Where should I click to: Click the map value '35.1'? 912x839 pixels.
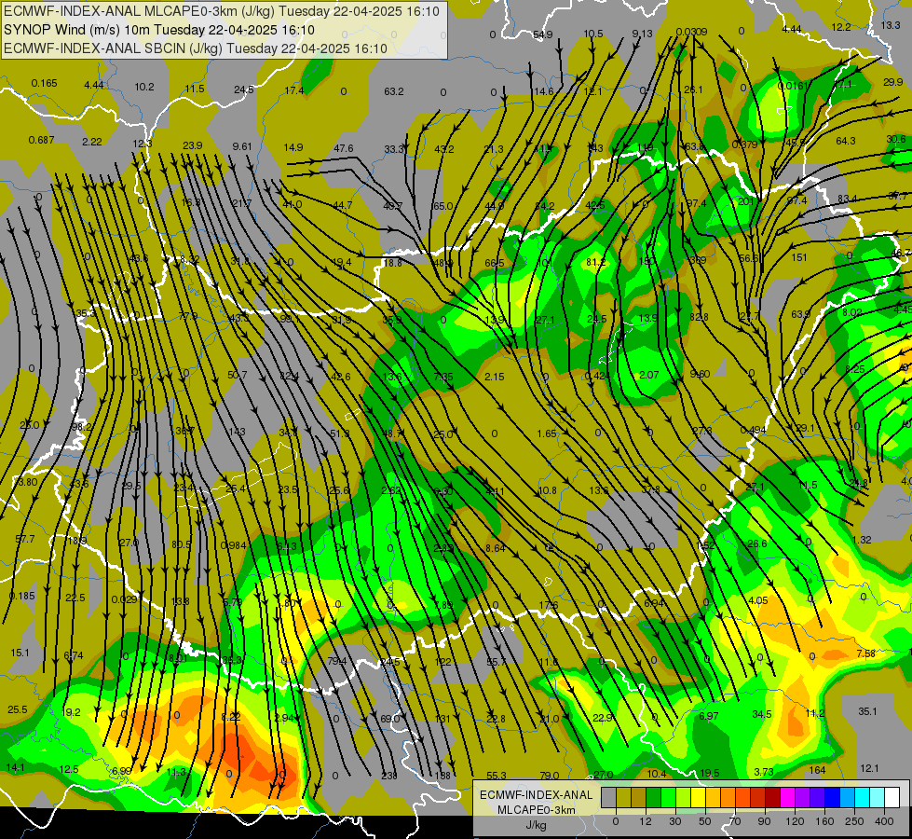coord(867,711)
